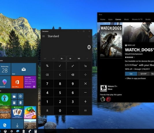Click the Calculator display showing 0
This screenshot has width=154, height=133.
89,47
